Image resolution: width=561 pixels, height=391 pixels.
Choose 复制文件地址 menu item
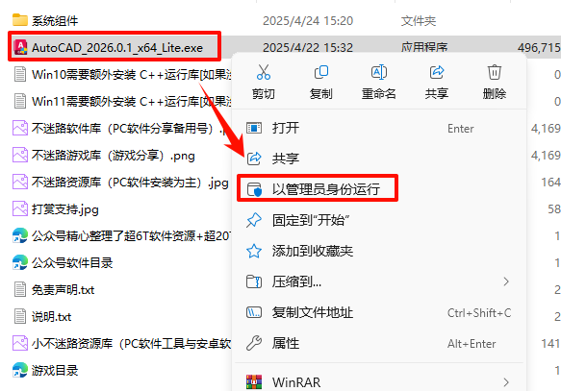[x=378, y=312]
